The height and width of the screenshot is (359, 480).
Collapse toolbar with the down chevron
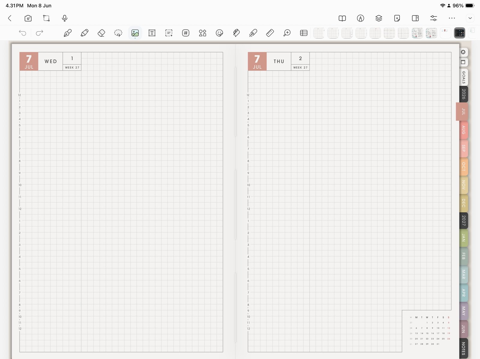[470, 18]
